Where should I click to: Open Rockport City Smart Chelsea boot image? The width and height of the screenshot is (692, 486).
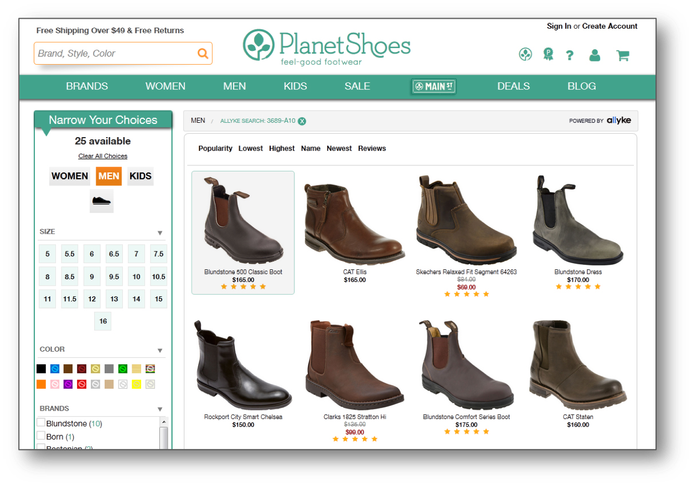[243, 365]
